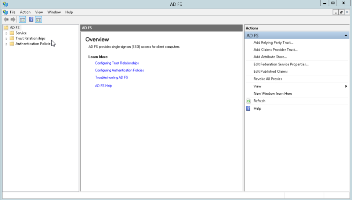
Task: Restore the inner MMC child window
Action: coord(341,12)
